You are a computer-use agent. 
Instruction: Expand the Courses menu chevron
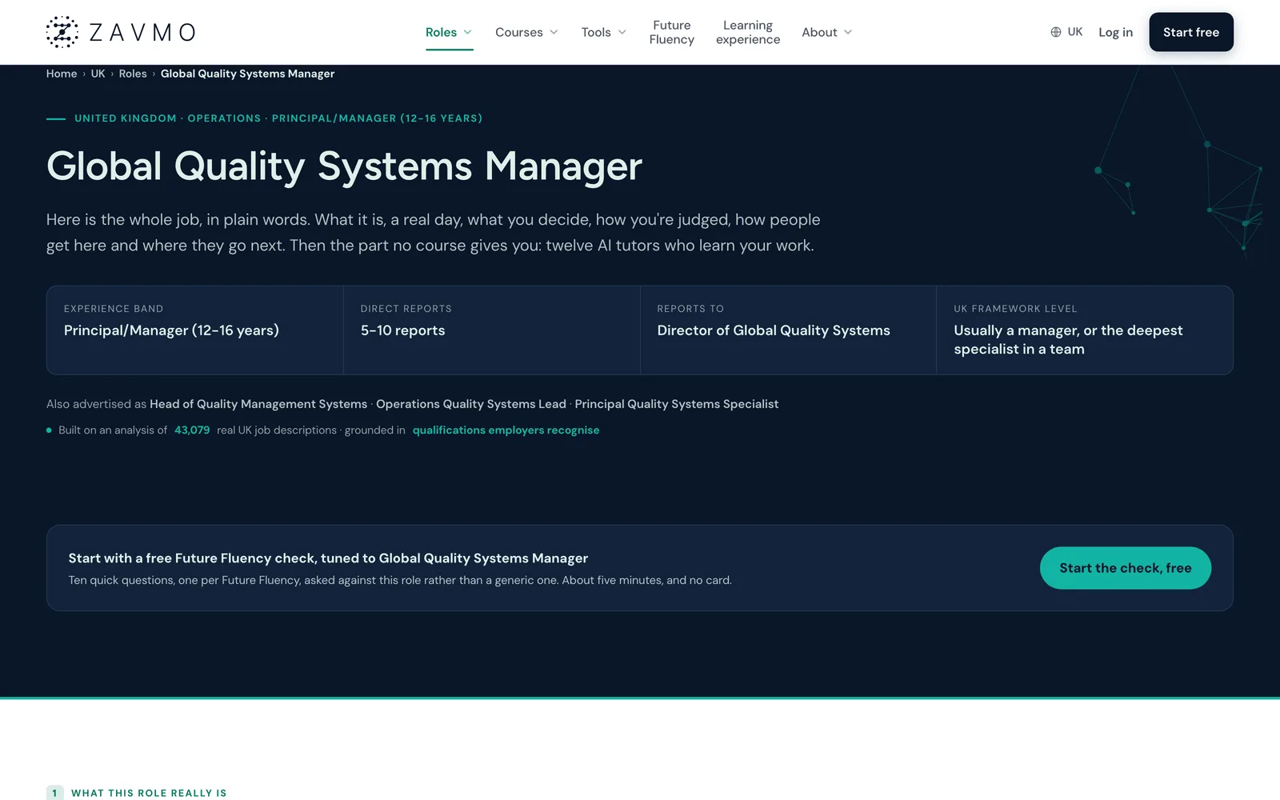click(x=554, y=32)
